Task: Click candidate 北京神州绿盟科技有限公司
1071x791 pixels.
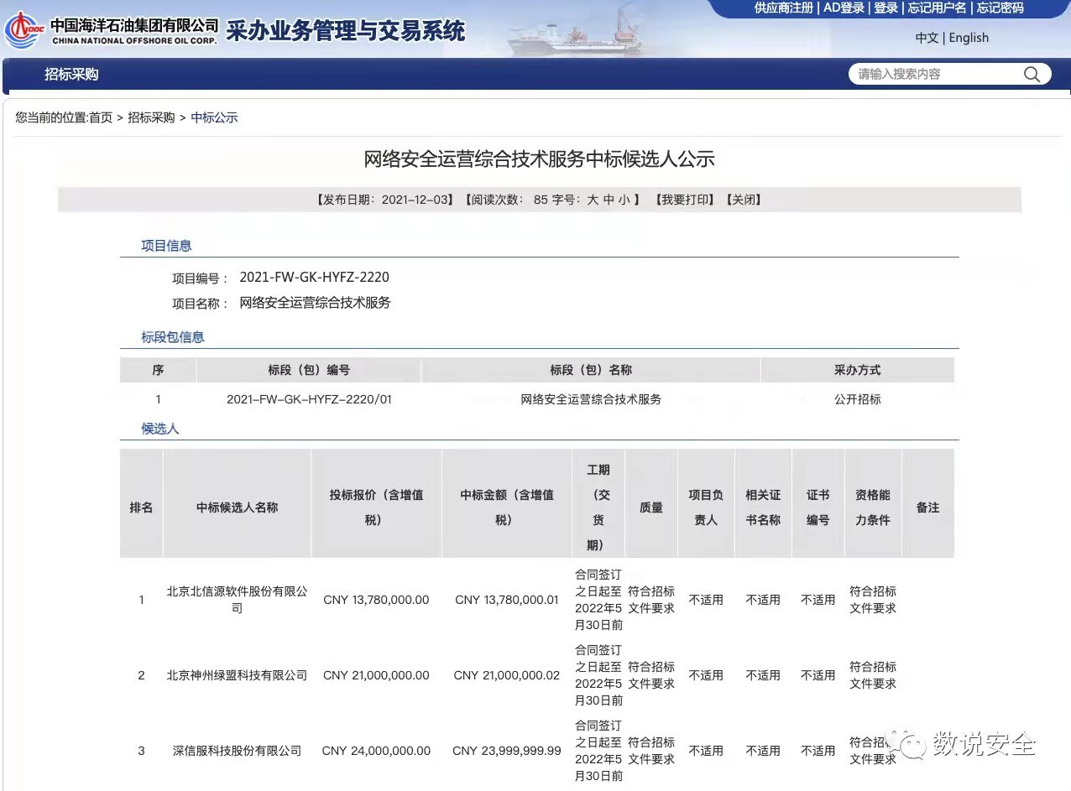Action: (x=238, y=675)
